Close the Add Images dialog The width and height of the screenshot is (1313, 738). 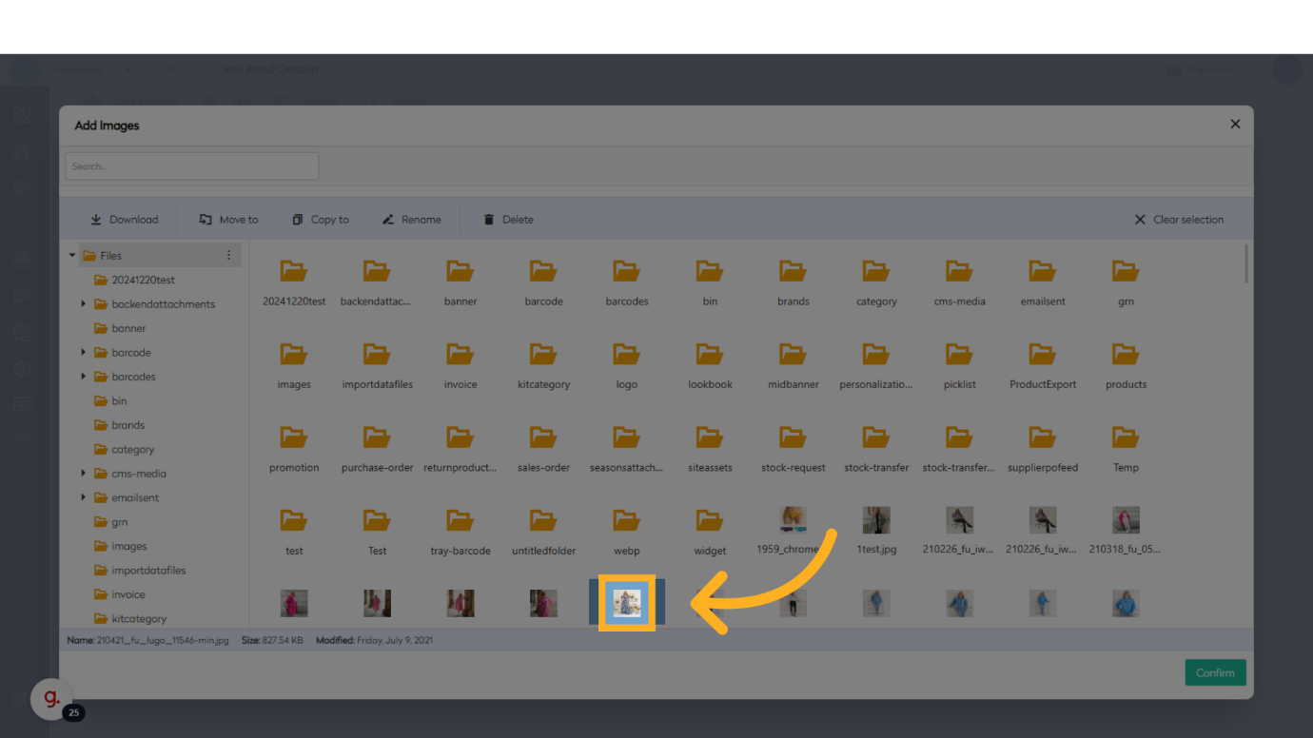click(1235, 125)
